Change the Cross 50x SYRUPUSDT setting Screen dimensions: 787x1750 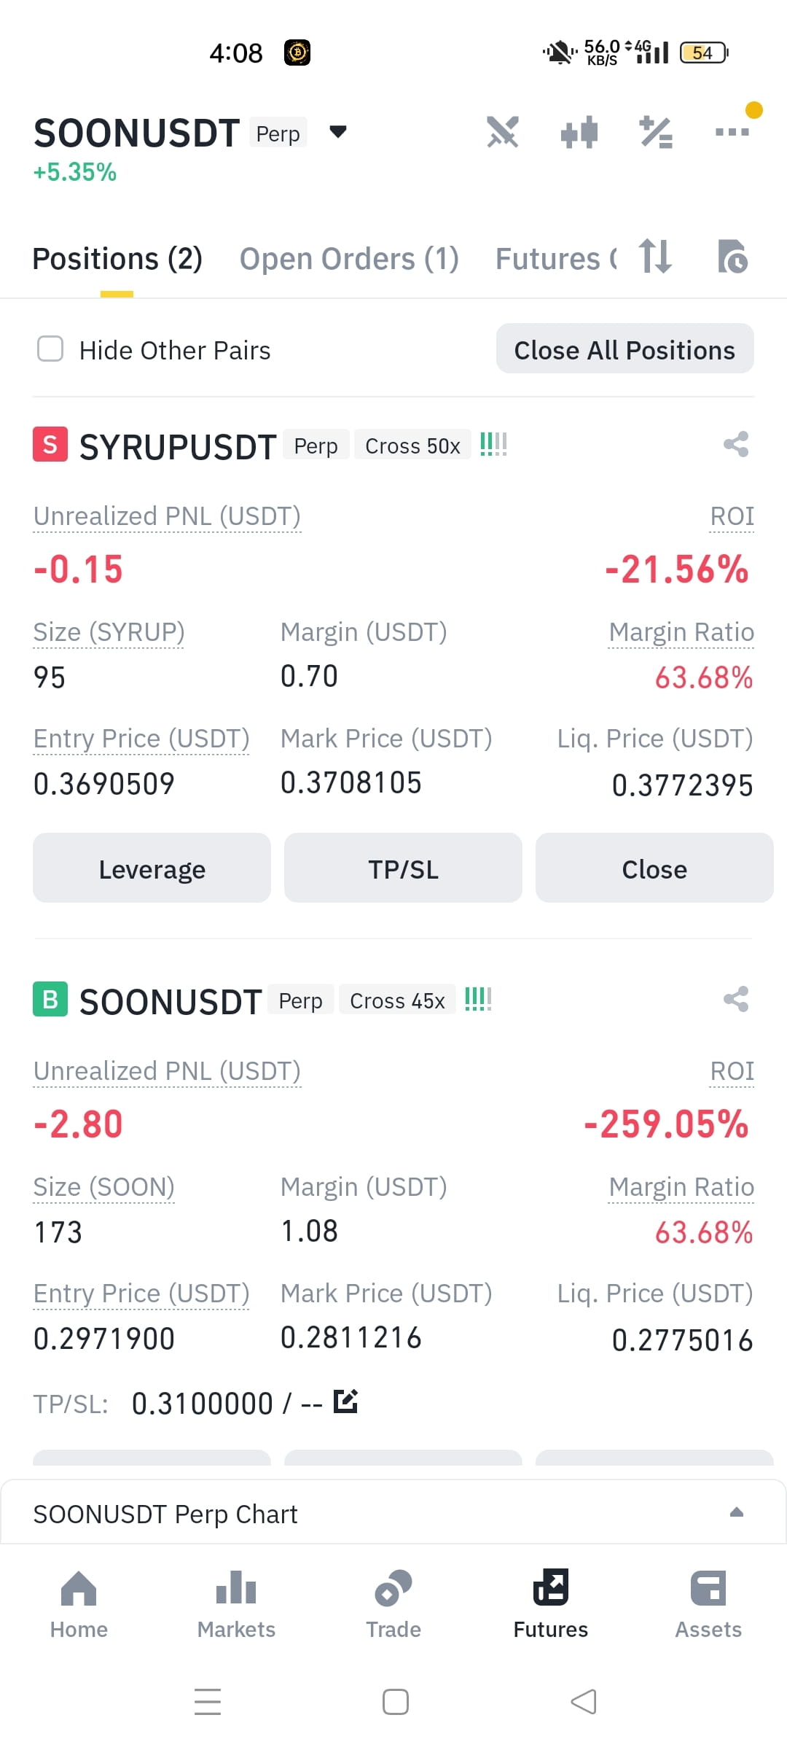[412, 446]
